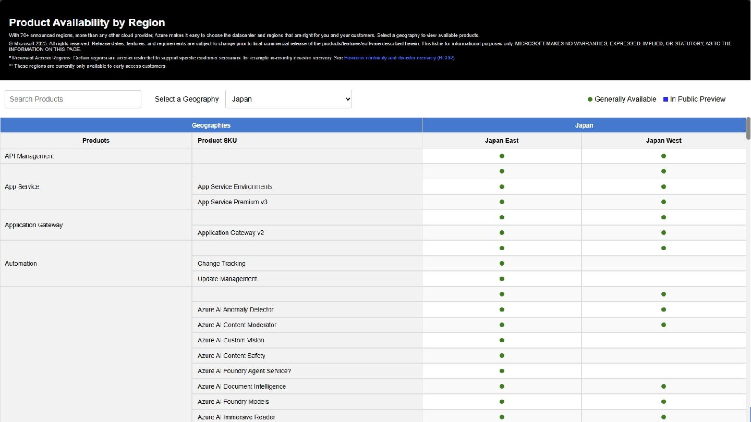Open the Business continuity and disaster recovery (BCDR) link
Viewport: 751px width, 422px height.
pos(399,58)
